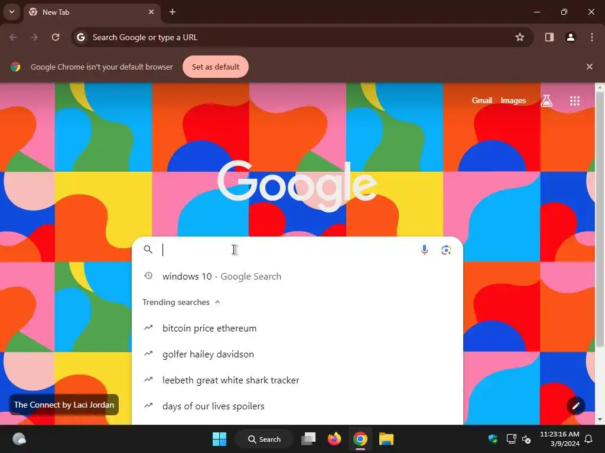Click the muted volume tray icon
The height and width of the screenshot is (453, 605).
coord(526,439)
